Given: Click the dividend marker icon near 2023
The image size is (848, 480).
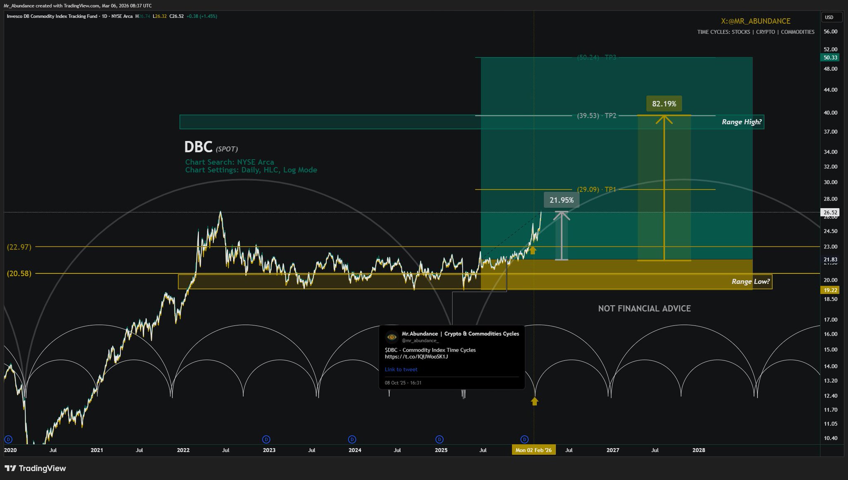Looking at the screenshot, I should click(x=266, y=439).
